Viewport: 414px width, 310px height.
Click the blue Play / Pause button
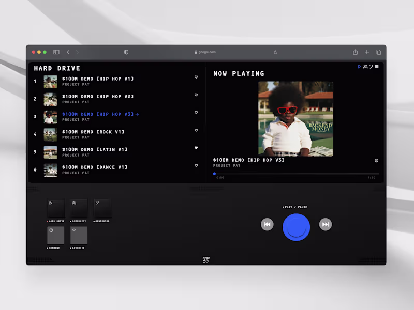(296, 227)
